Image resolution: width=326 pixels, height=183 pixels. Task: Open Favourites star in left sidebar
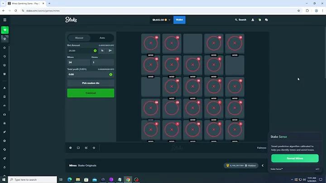pos(5,48)
